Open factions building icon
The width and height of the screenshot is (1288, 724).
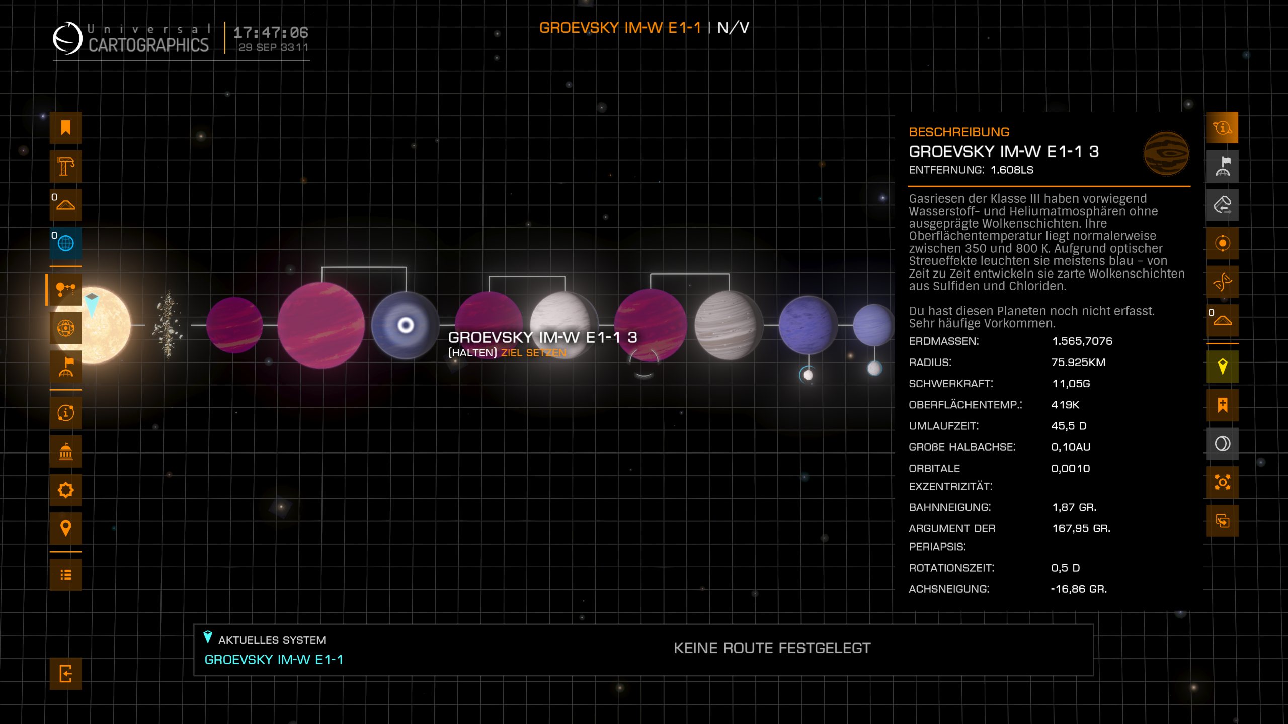tap(65, 451)
